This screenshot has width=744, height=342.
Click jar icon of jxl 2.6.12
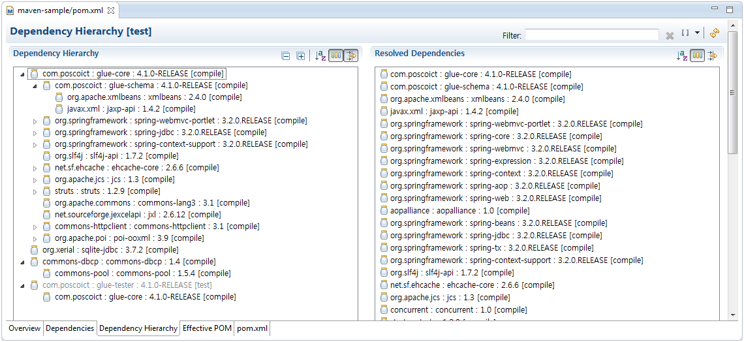tap(46, 215)
